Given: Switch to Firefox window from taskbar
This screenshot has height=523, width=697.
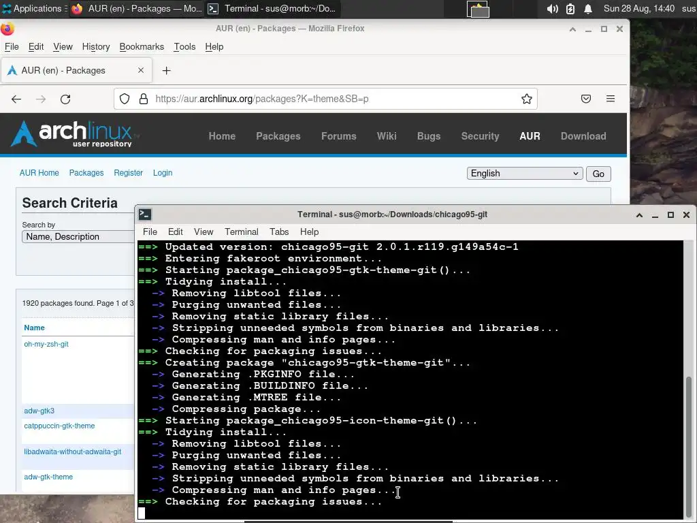Looking at the screenshot, I should (x=136, y=8).
